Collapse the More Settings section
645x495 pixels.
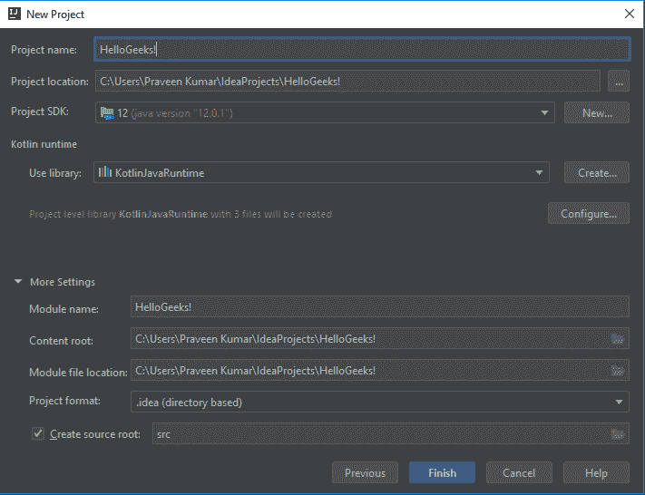(x=19, y=282)
